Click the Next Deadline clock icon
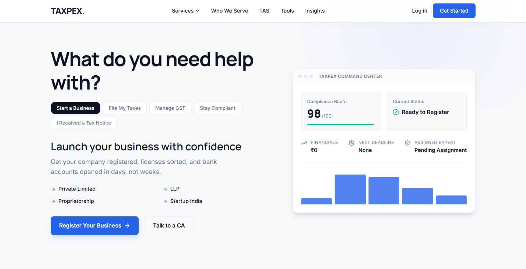526x269 pixels. (351, 143)
